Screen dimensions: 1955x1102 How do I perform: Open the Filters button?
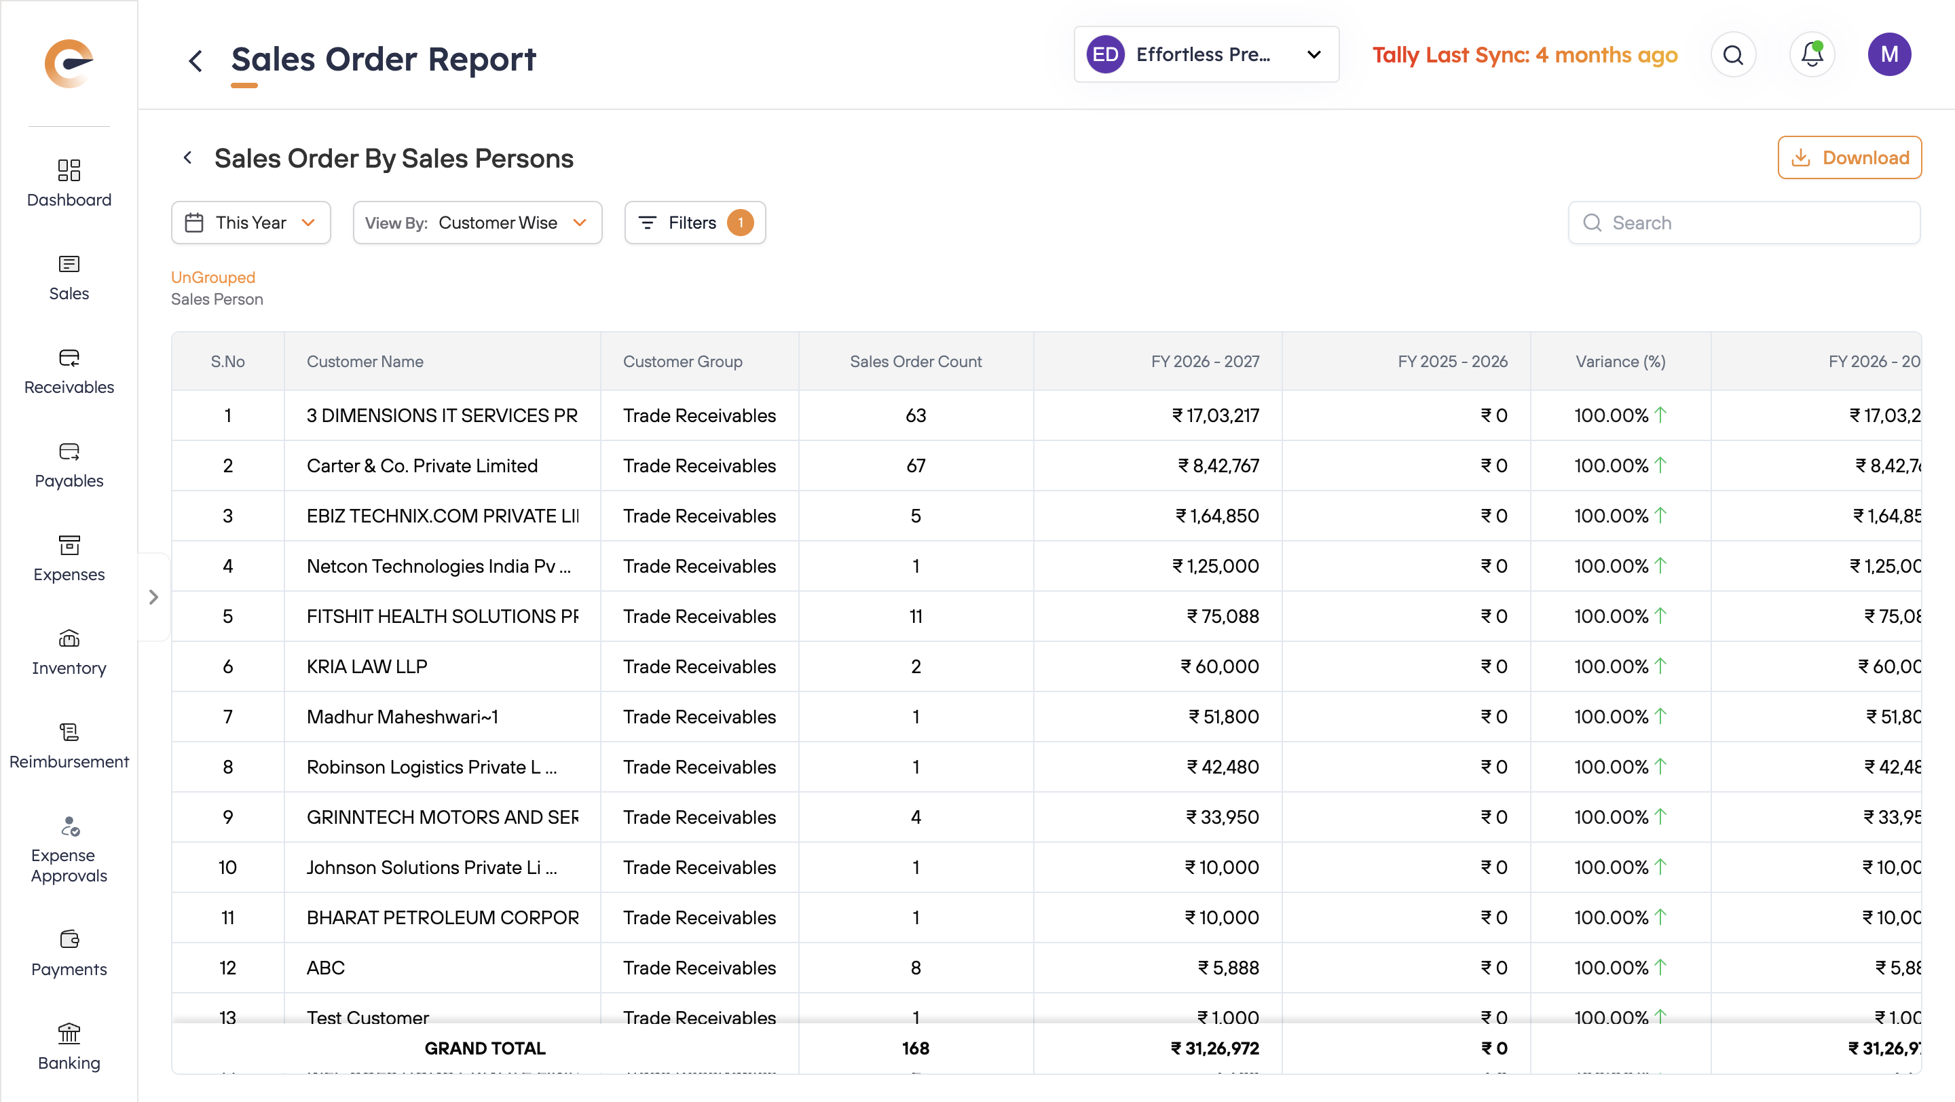tap(694, 223)
